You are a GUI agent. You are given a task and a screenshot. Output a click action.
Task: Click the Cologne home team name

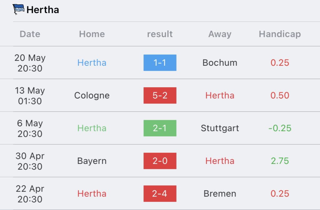click(x=92, y=96)
